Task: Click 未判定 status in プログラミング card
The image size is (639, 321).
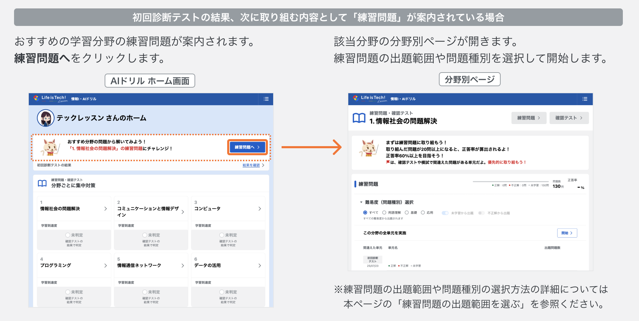Action: (x=74, y=292)
